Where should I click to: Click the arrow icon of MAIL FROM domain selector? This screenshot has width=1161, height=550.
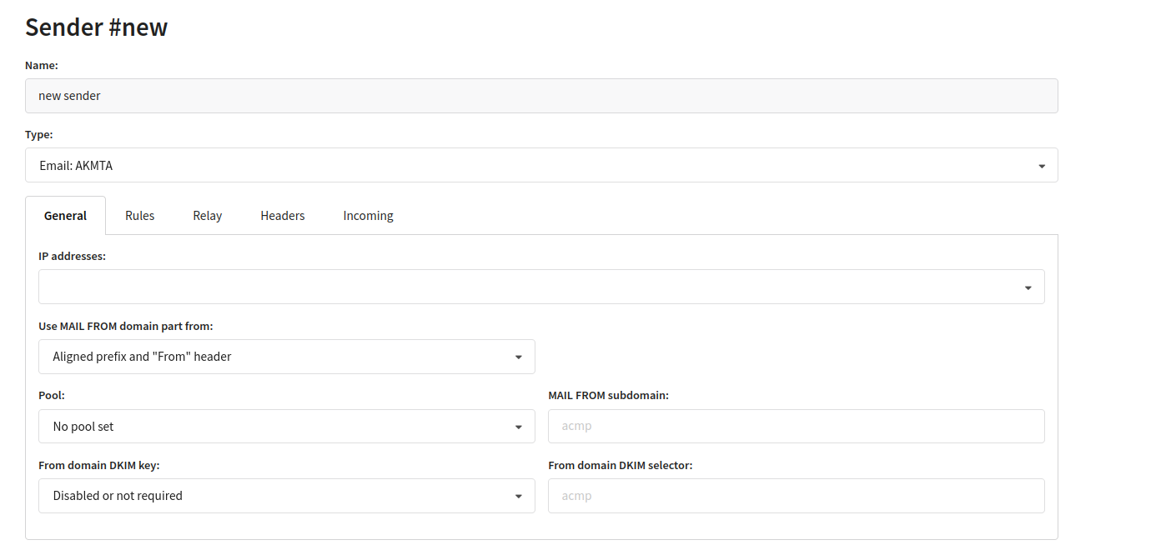pyautogui.click(x=519, y=357)
